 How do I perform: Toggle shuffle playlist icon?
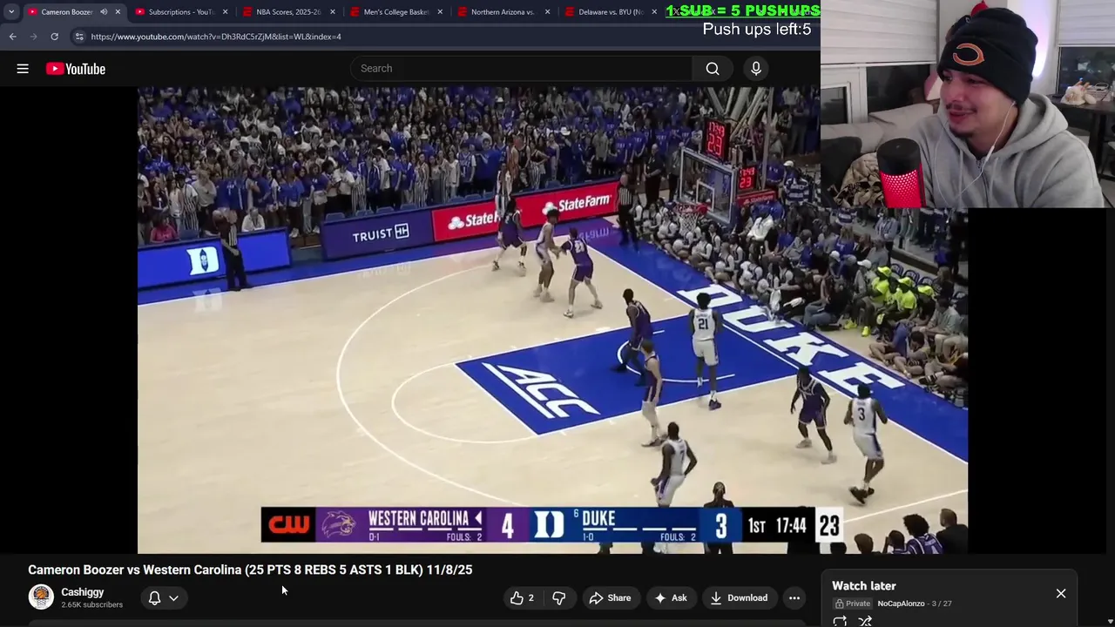[865, 621]
